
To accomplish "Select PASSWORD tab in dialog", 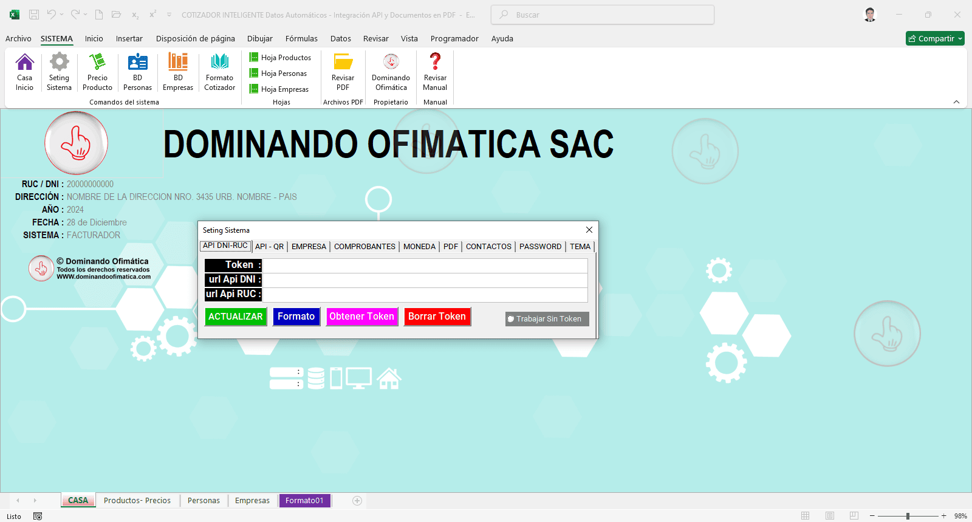I will pos(540,247).
